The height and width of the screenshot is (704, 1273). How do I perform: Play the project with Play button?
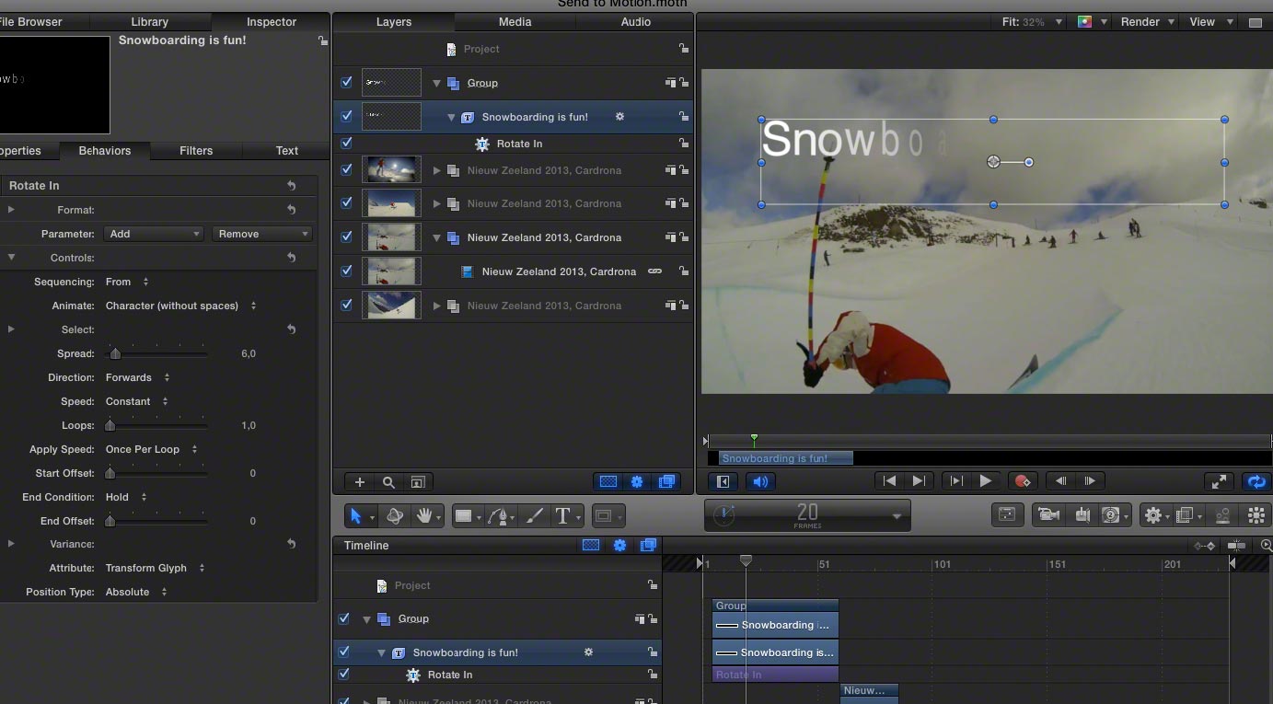[985, 481]
